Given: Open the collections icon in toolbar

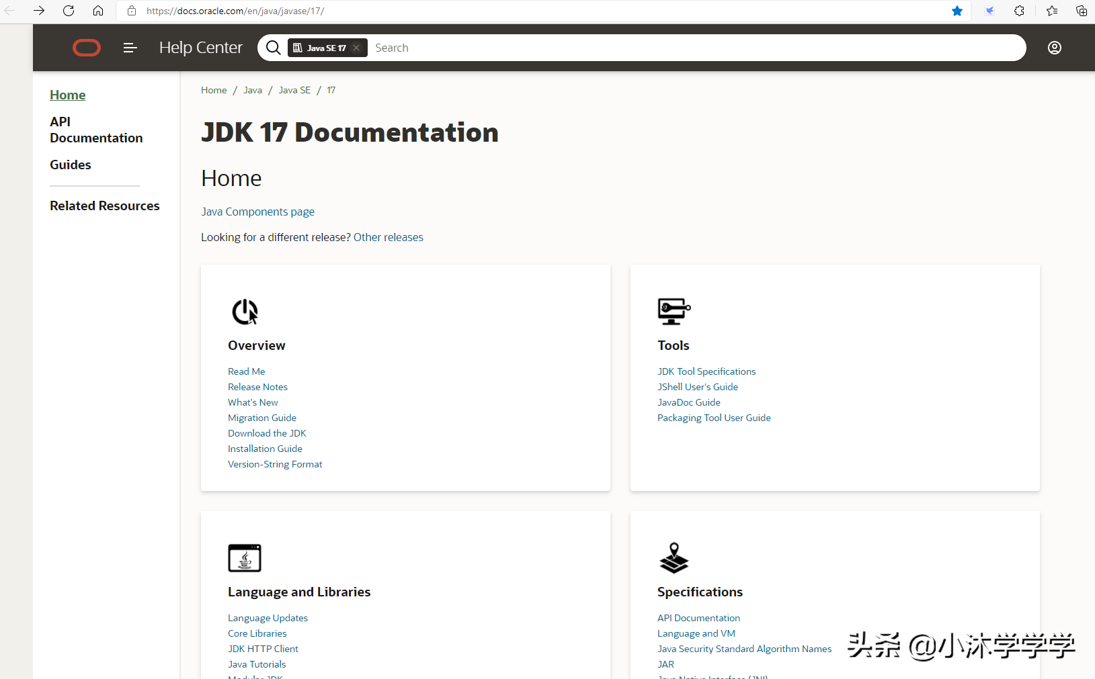Looking at the screenshot, I should click(1082, 11).
